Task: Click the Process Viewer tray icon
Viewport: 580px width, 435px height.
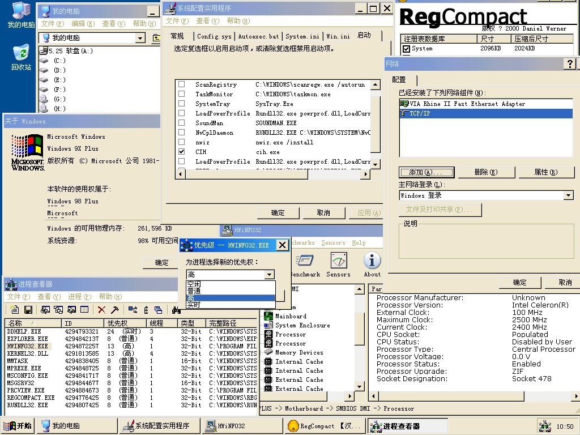Action: tap(544, 426)
